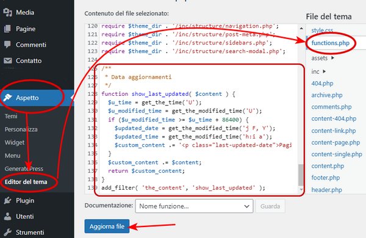Go to Temi submenu
The width and height of the screenshot is (366, 238).
click(x=11, y=116)
